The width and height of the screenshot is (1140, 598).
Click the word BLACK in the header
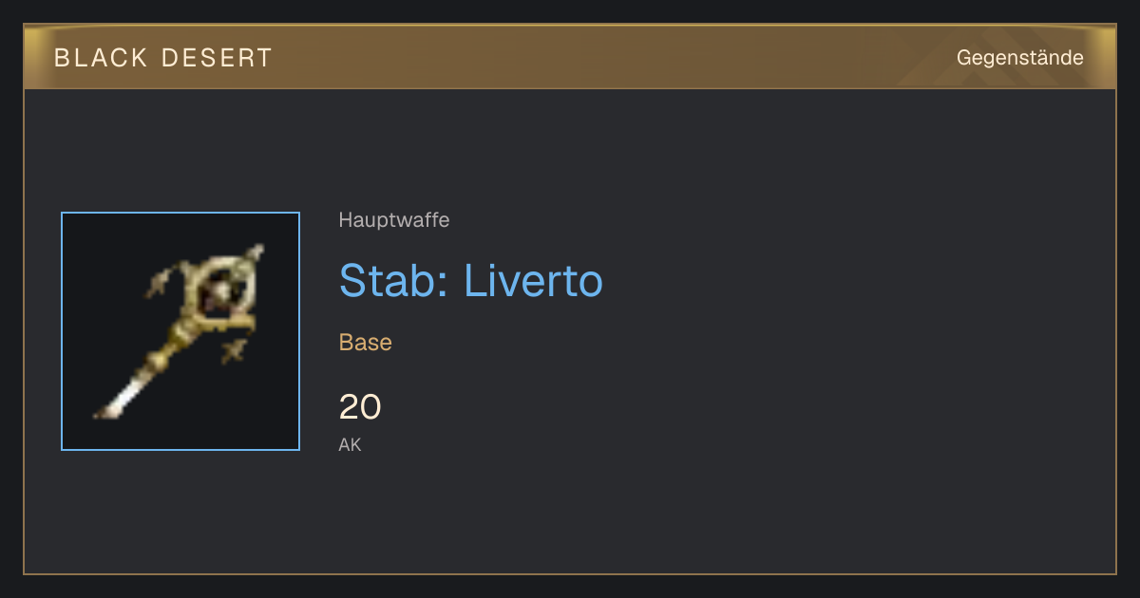tap(101, 58)
